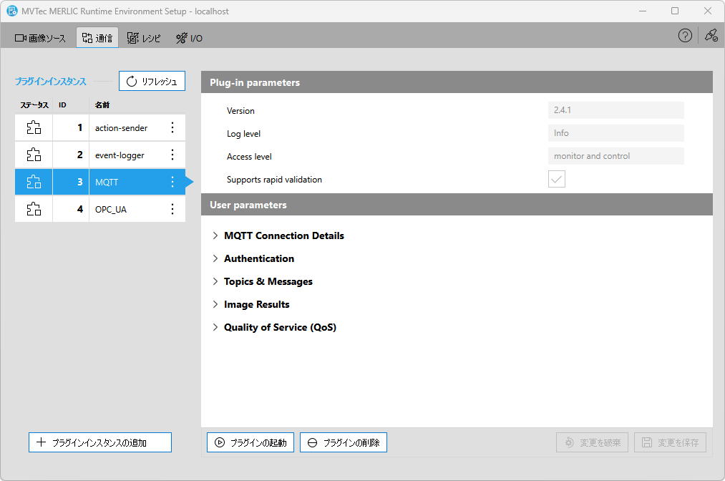The height and width of the screenshot is (481, 725).
Task: Click the status puzzle icon for OPC_UA
Action: tap(34, 209)
